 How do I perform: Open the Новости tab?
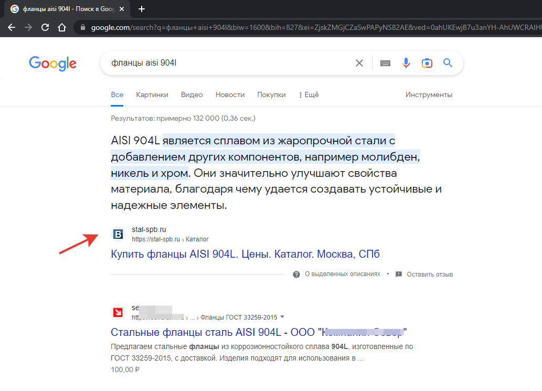230,94
